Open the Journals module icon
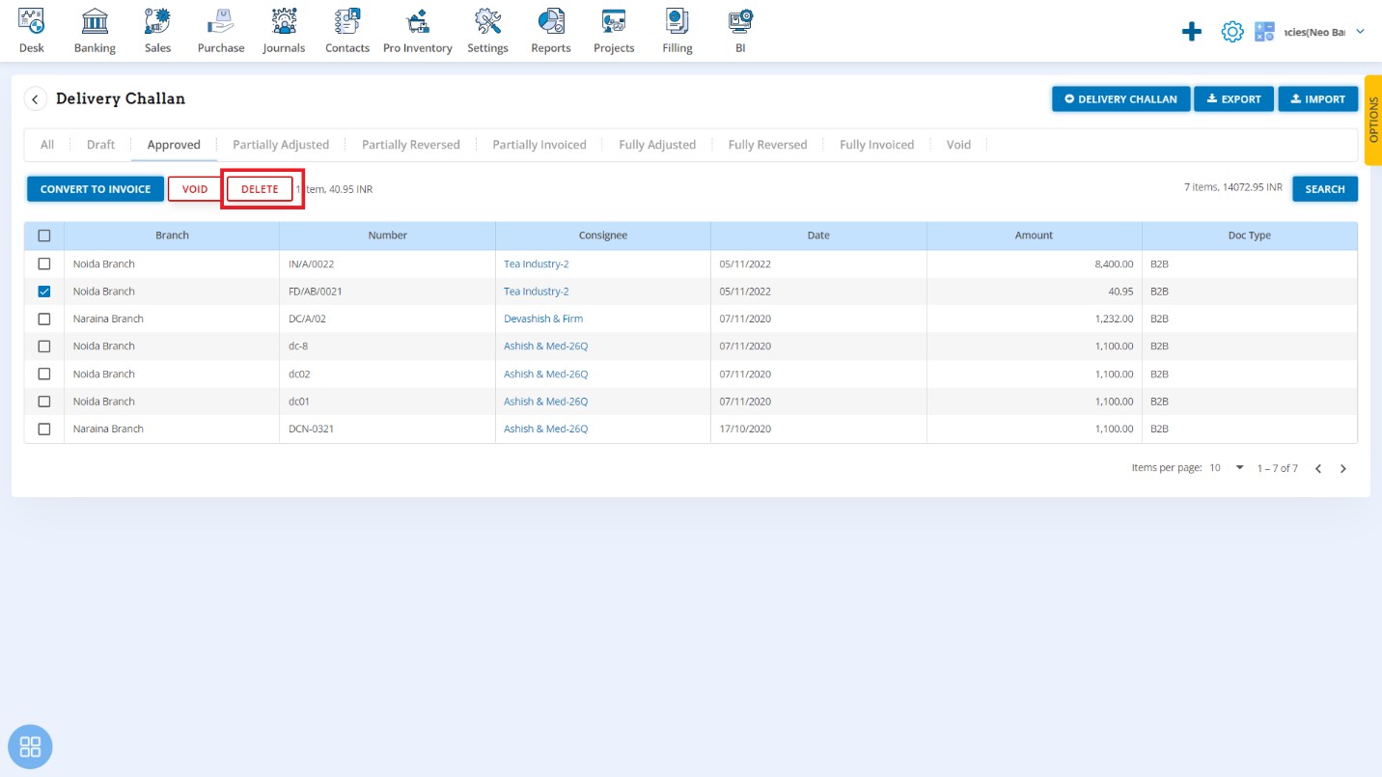Screen dimensions: 1382x777 284,20
